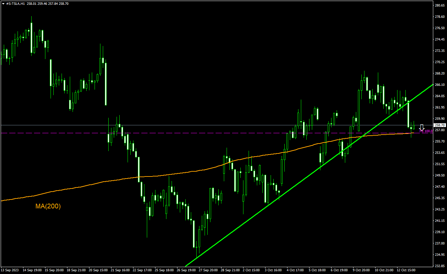The width and height of the screenshot is (447, 274).
Task: Click the 280.65 level on price axis
Action: pos(440,5)
